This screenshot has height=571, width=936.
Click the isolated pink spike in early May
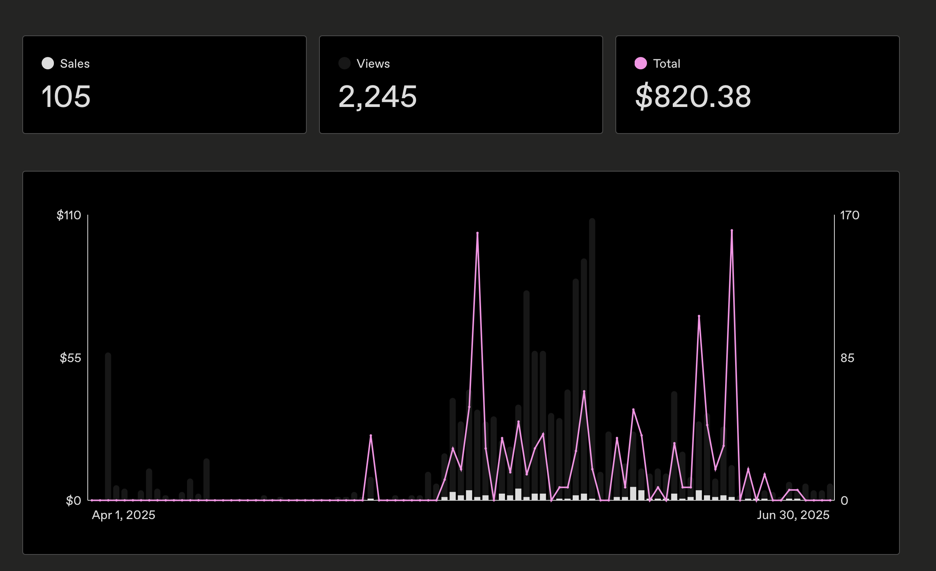pyautogui.click(x=371, y=436)
